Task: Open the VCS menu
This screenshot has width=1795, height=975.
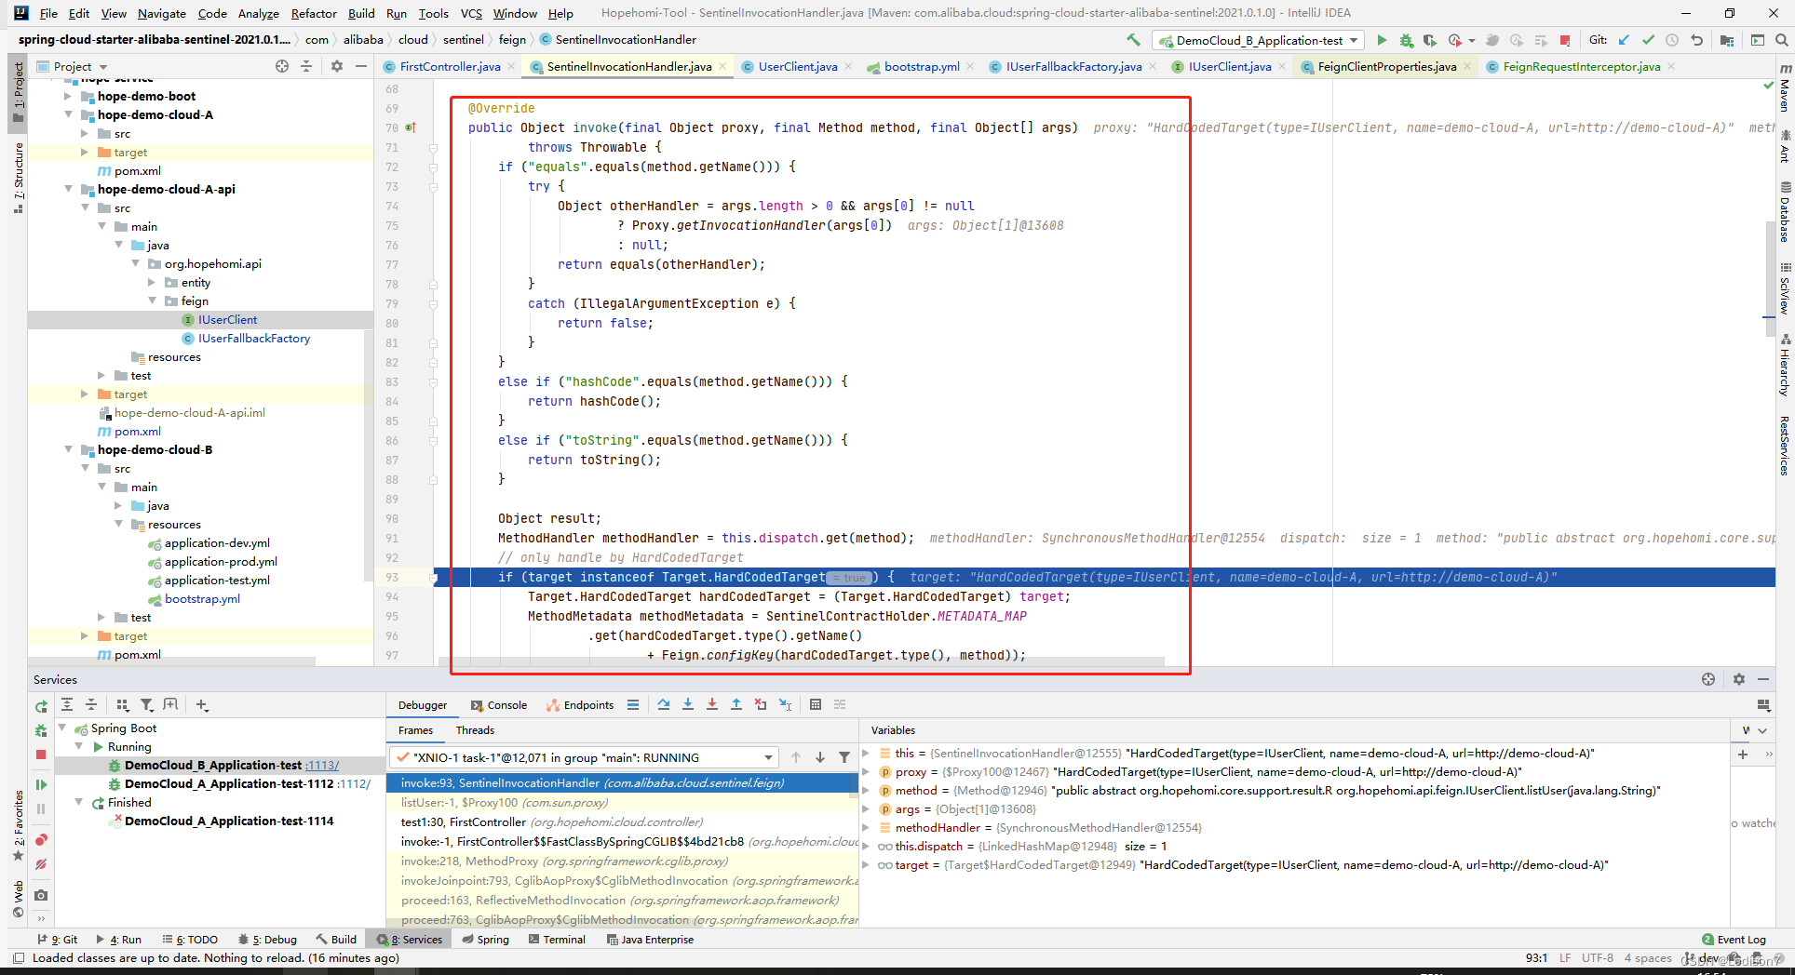Action: [x=471, y=13]
